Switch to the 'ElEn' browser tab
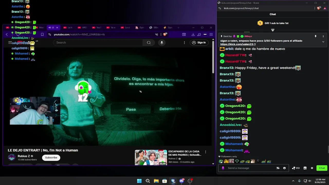The width and height of the screenshot is (329, 185). [x=154, y=27]
